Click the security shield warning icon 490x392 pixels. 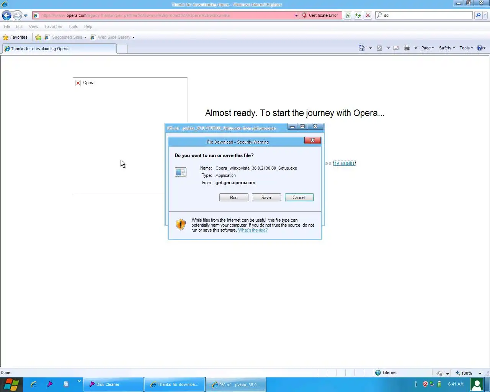tap(180, 224)
